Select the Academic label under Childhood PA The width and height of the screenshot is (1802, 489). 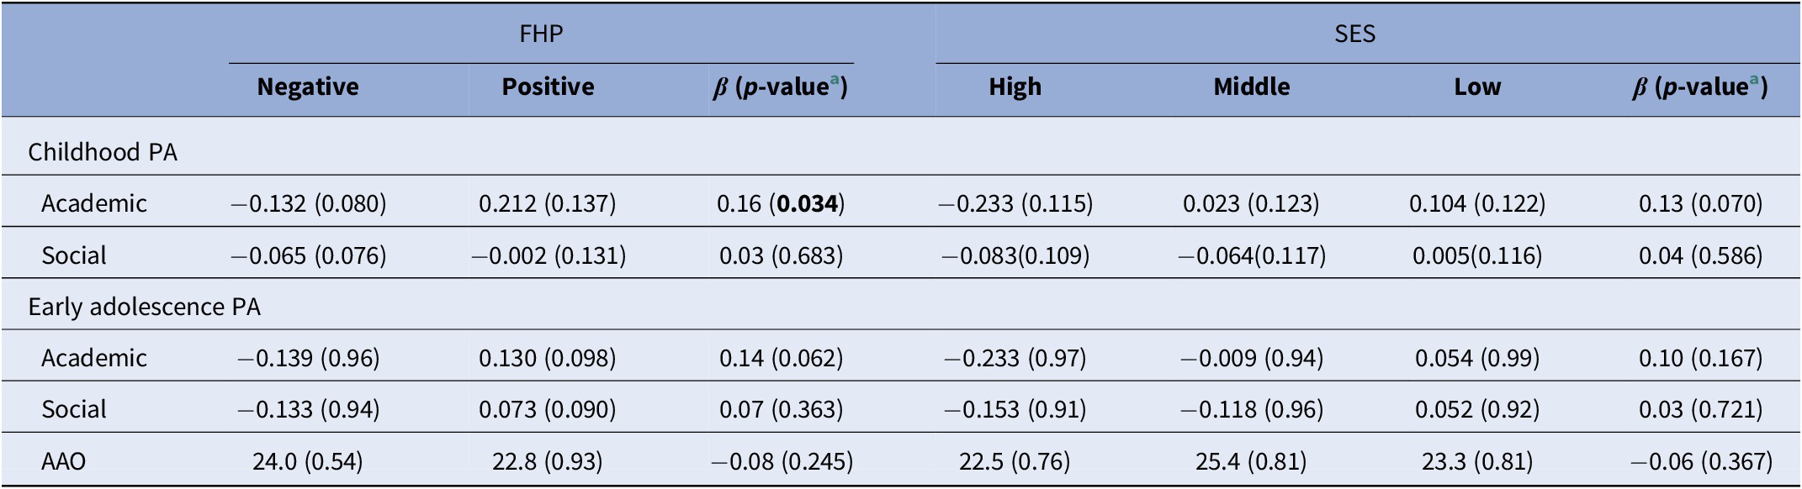pyautogui.click(x=94, y=204)
